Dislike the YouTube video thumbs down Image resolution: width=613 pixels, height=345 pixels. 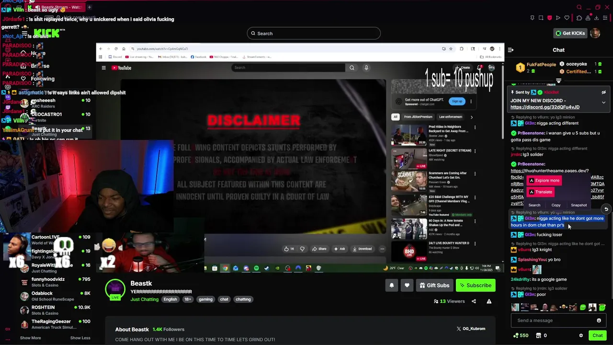(x=302, y=249)
